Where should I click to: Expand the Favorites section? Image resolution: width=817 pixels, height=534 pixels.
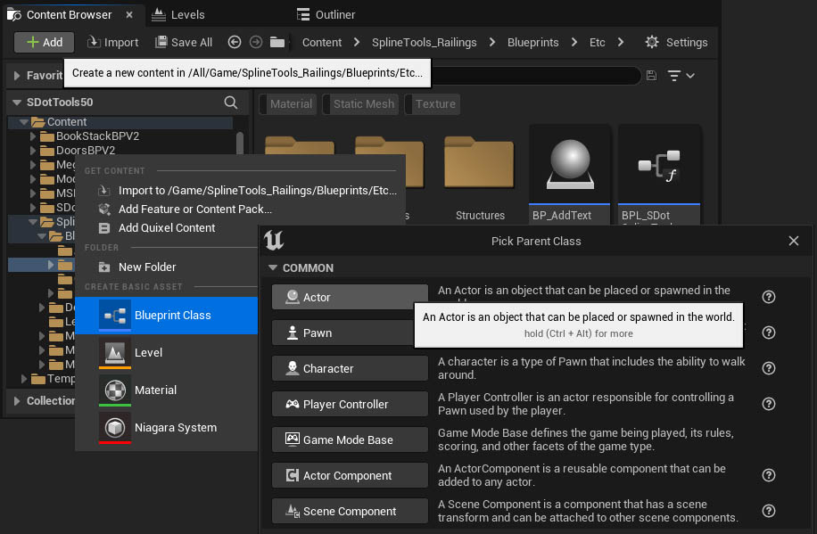[17, 76]
